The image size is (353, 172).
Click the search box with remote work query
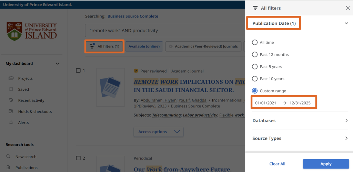coord(165,31)
